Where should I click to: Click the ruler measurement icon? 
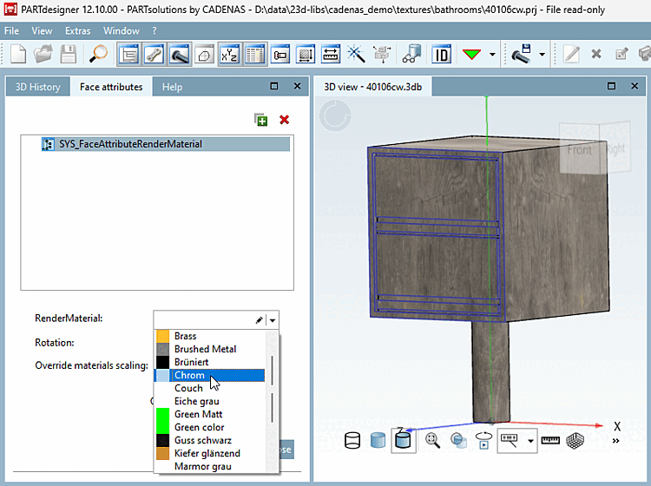[550, 441]
